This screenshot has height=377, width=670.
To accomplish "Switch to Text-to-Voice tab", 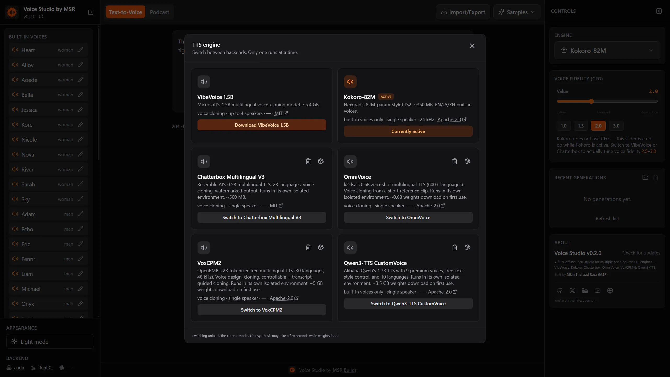I will pos(125,12).
